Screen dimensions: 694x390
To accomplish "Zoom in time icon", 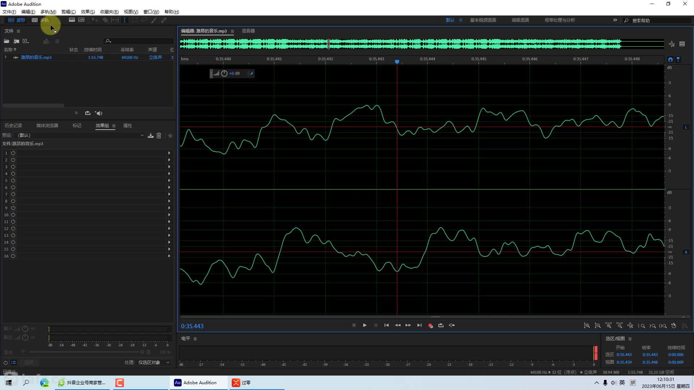I will tap(608, 326).
